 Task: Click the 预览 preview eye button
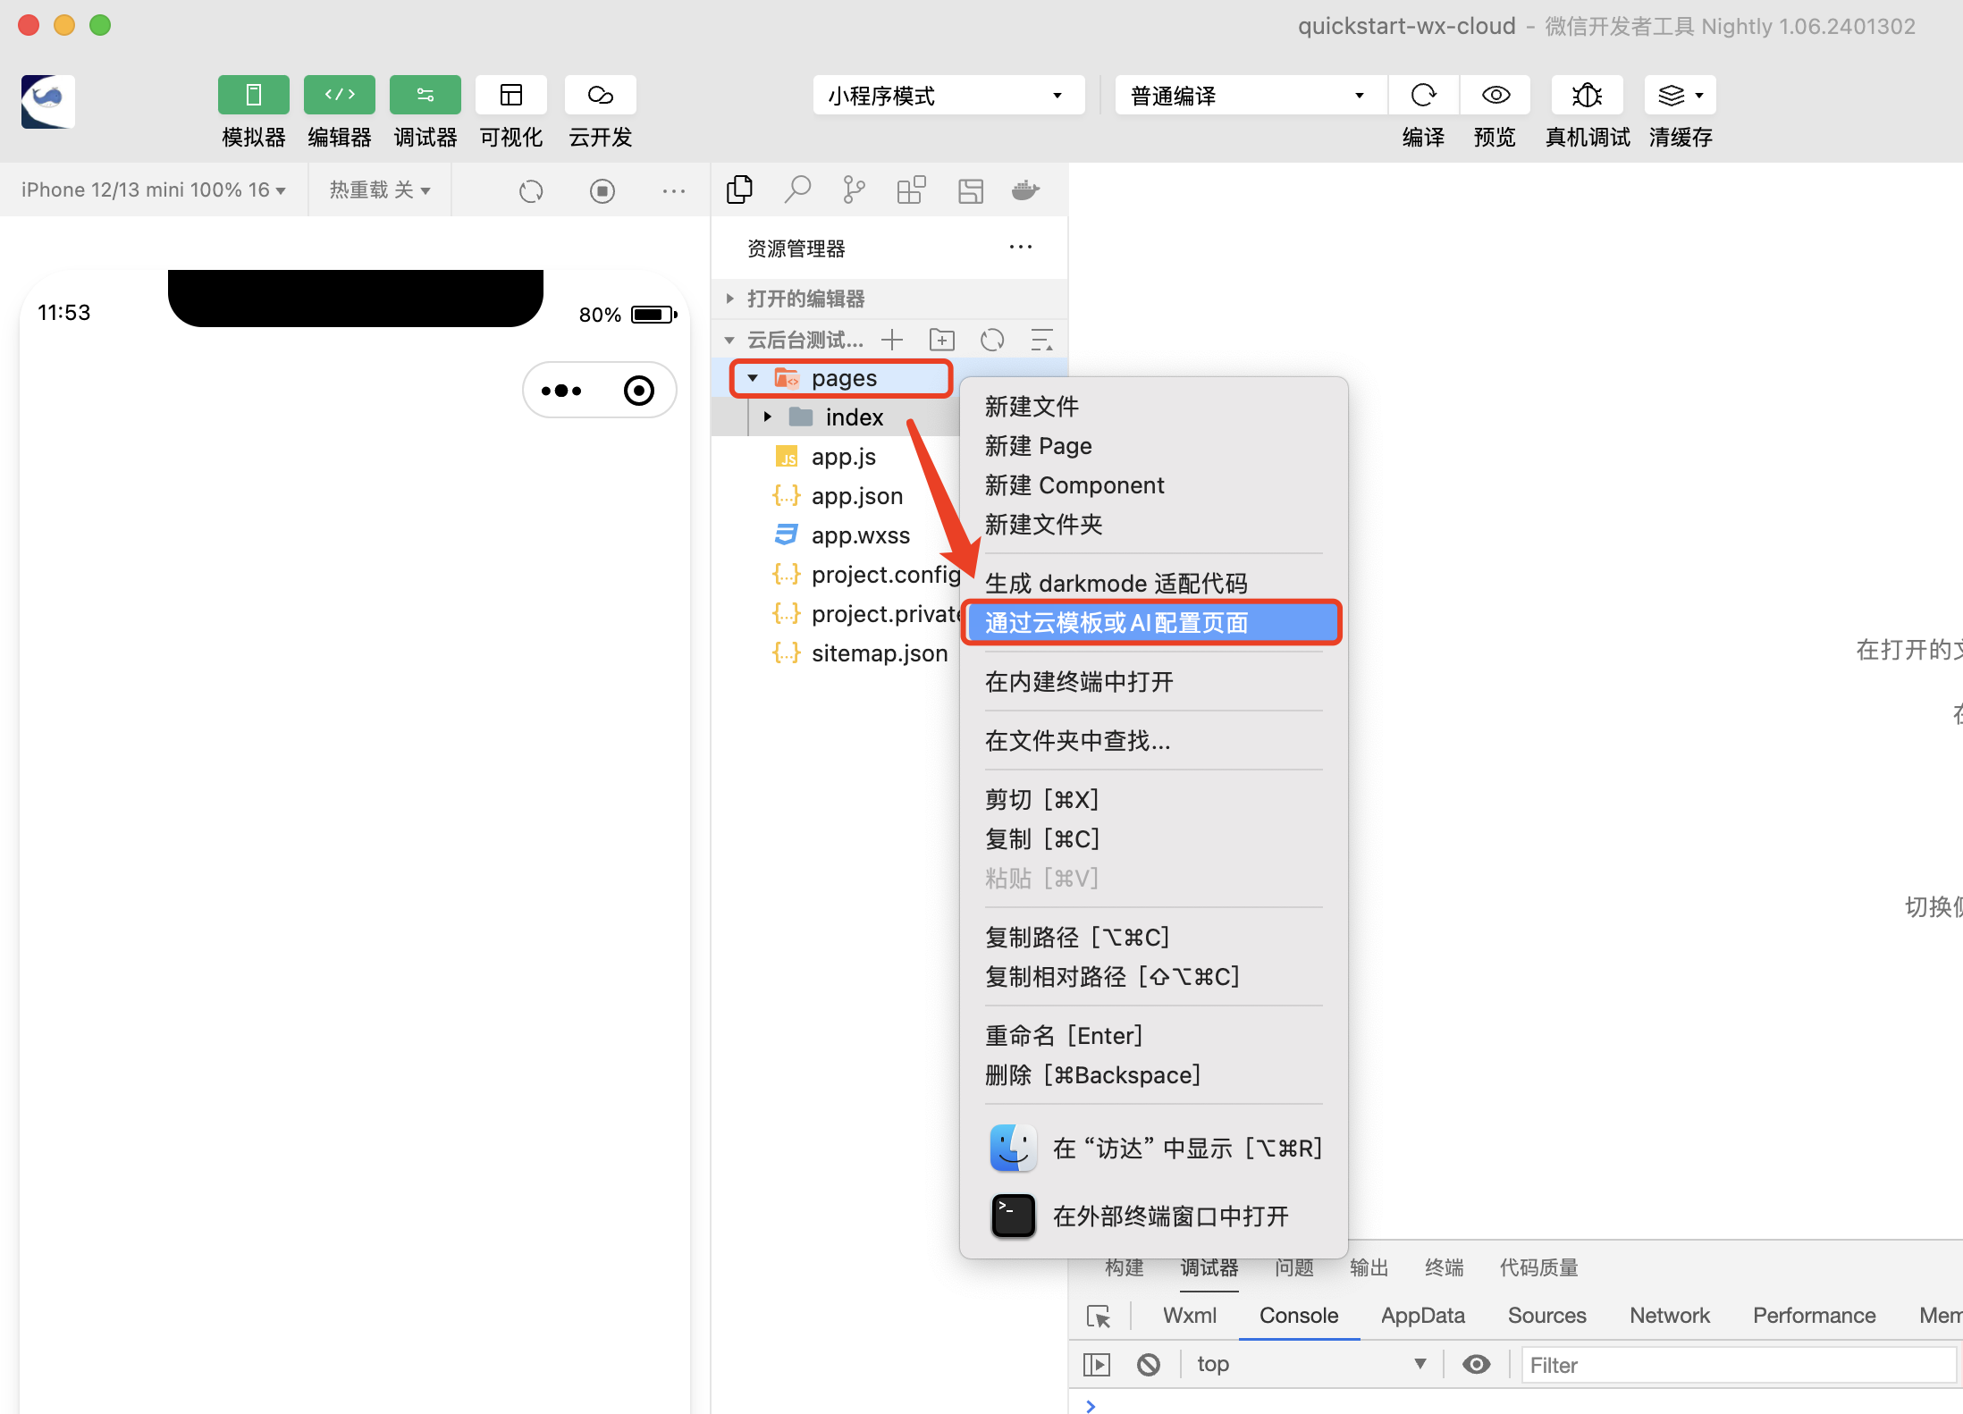pos(1495,95)
